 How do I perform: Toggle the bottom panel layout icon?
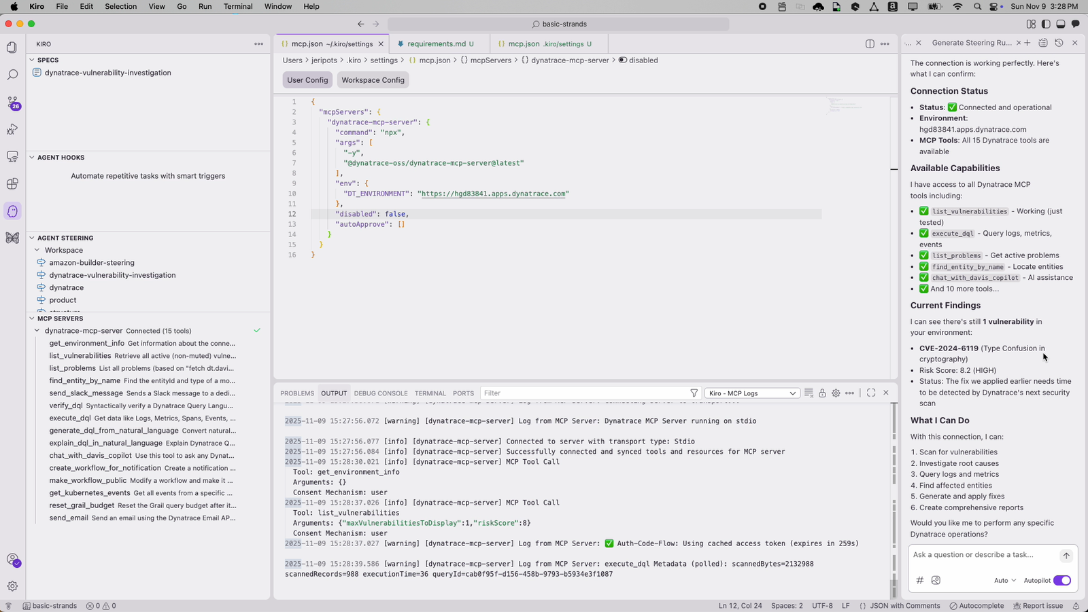click(1060, 24)
